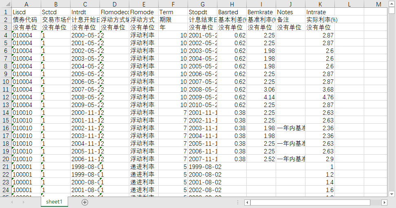Go to previous sheet tab arrow

[x=12, y=202]
